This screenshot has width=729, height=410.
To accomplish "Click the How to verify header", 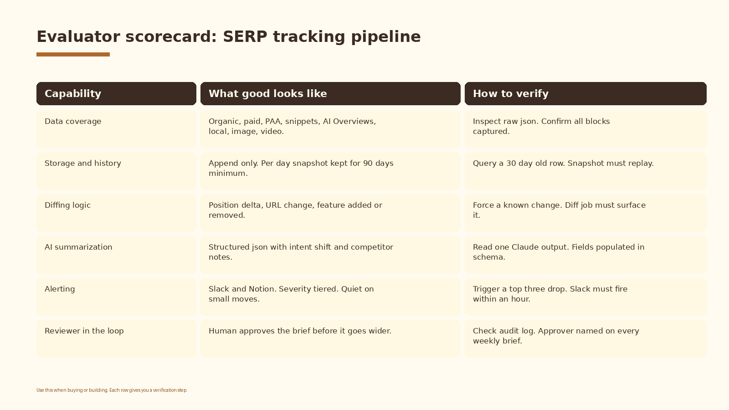I will click(x=585, y=93).
